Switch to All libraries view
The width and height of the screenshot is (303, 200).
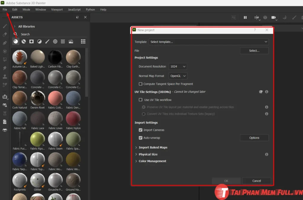(x=27, y=26)
